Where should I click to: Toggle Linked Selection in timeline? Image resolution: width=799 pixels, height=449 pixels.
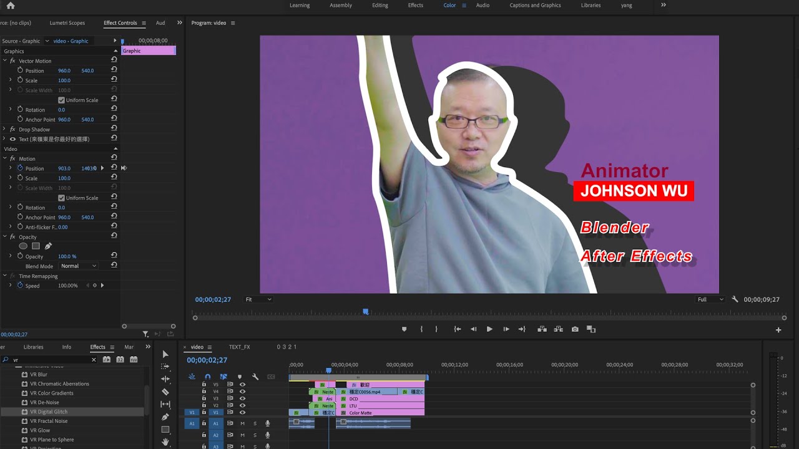click(x=223, y=377)
